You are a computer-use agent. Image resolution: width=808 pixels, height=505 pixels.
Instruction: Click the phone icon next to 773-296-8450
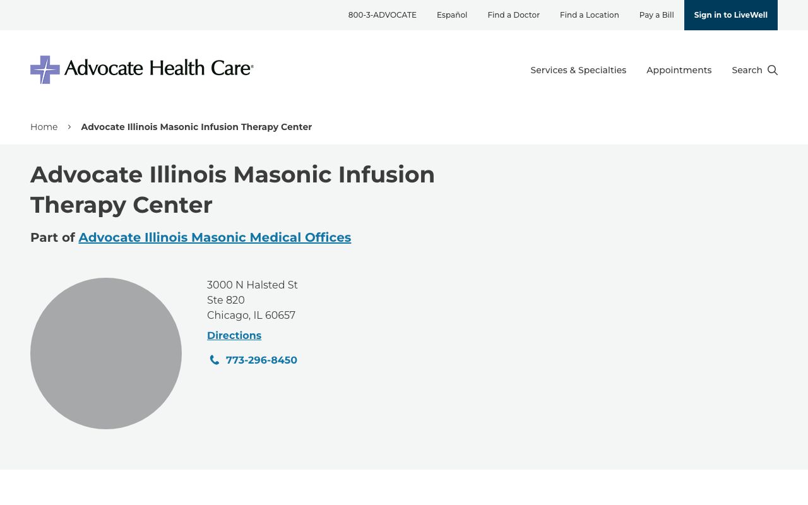215,359
